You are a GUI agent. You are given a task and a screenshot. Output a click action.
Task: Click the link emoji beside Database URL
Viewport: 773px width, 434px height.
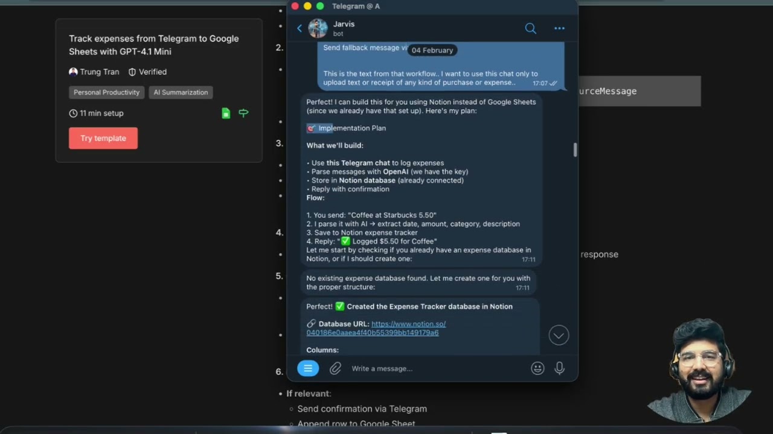311,324
